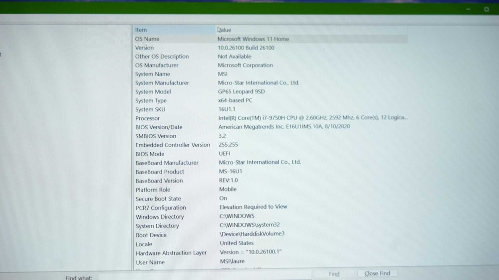Select the BIOS Version/Date row
This screenshot has height=280, width=499.
click(x=159, y=127)
